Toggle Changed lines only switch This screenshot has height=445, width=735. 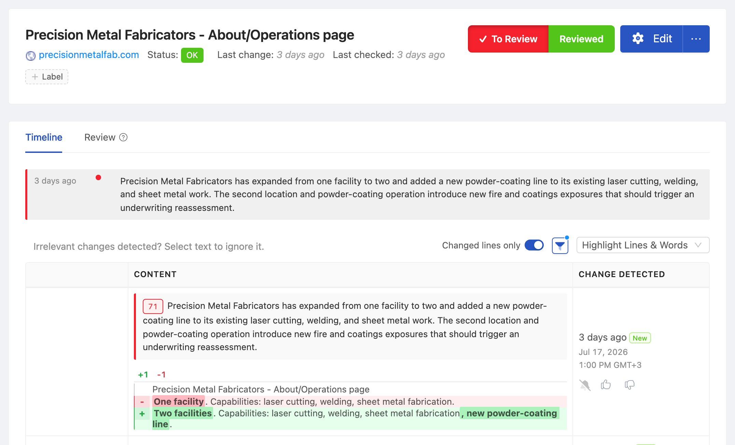click(534, 245)
